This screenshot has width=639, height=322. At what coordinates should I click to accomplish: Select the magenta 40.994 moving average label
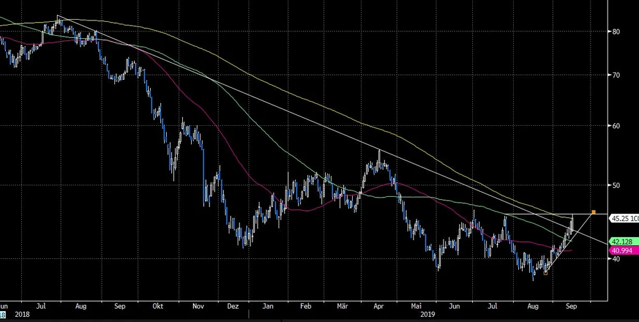(x=624, y=250)
